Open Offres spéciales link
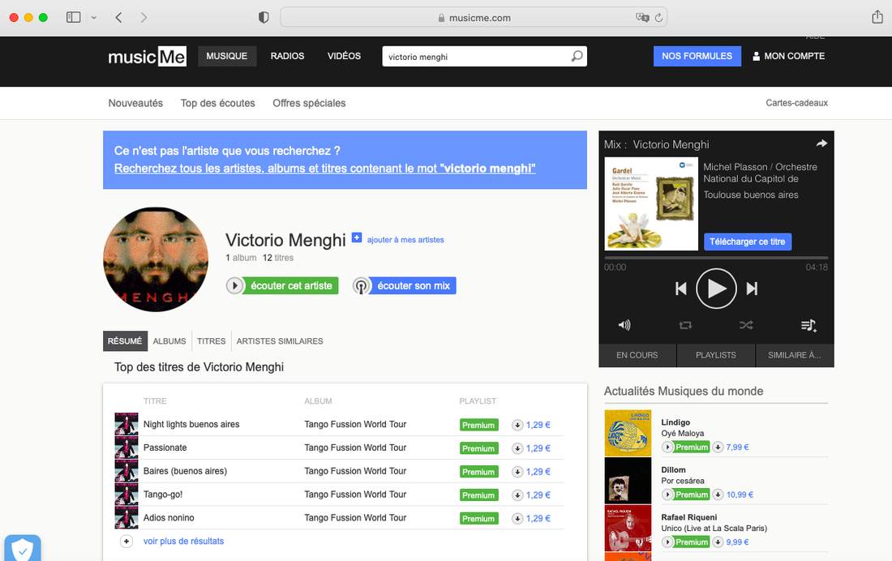This screenshot has width=892, height=561. point(309,103)
